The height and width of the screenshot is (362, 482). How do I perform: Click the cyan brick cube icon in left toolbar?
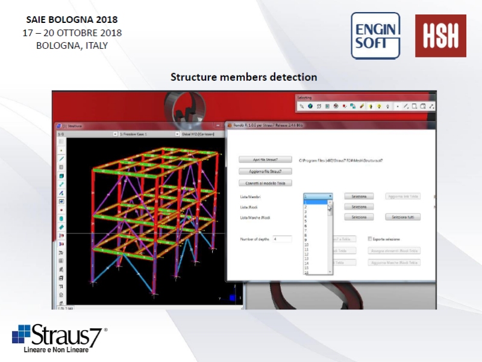61,176
